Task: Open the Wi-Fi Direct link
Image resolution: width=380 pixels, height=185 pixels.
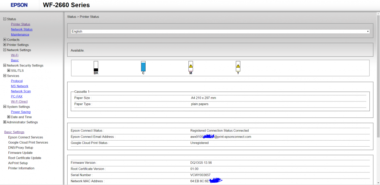Action: point(19,101)
